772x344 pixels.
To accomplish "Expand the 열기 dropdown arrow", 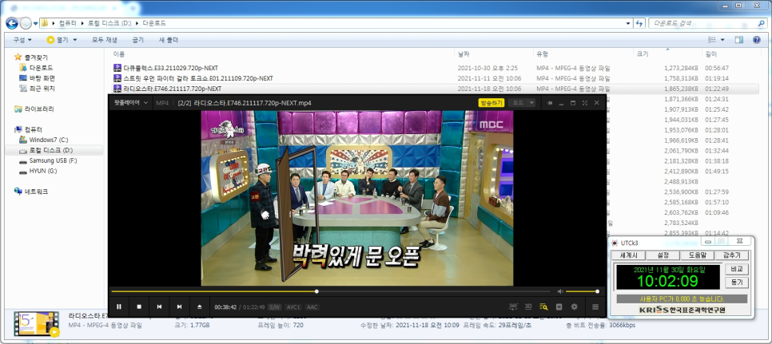I will [75, 40].
